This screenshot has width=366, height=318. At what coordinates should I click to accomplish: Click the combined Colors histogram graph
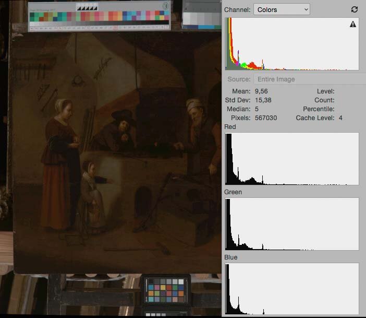[292, 44]
